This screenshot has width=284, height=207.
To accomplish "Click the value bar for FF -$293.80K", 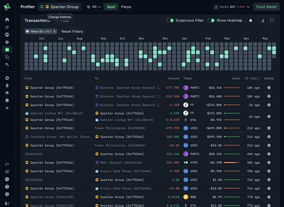I will pos(232,105).
